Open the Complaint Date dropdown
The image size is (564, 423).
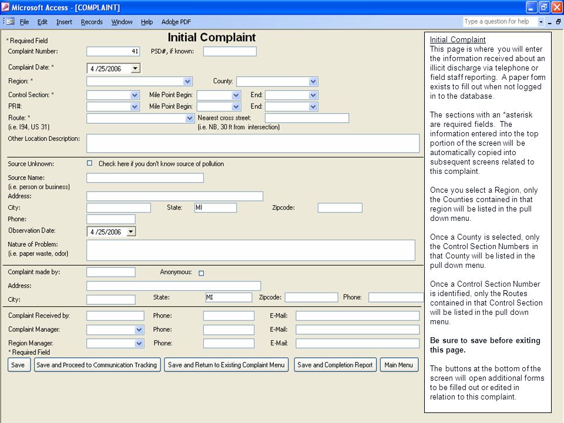135,68
